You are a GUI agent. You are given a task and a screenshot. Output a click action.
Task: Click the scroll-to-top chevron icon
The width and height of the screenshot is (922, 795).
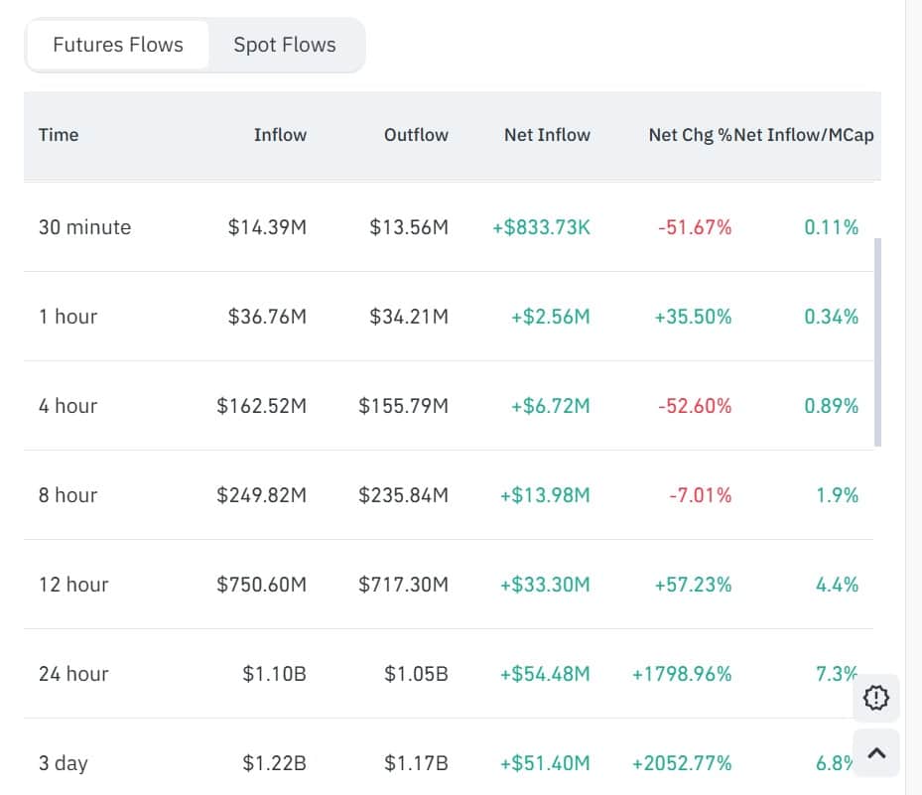pyautogui.click(x=875, y=753)
